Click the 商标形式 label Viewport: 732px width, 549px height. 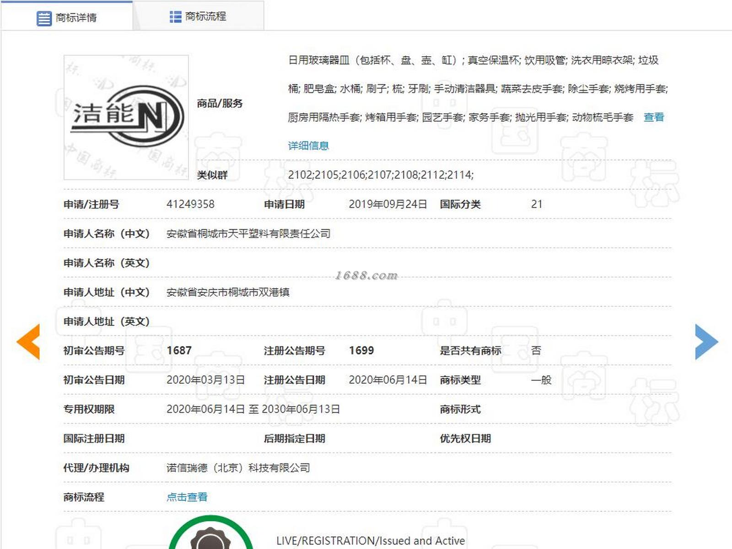point(460,409)
